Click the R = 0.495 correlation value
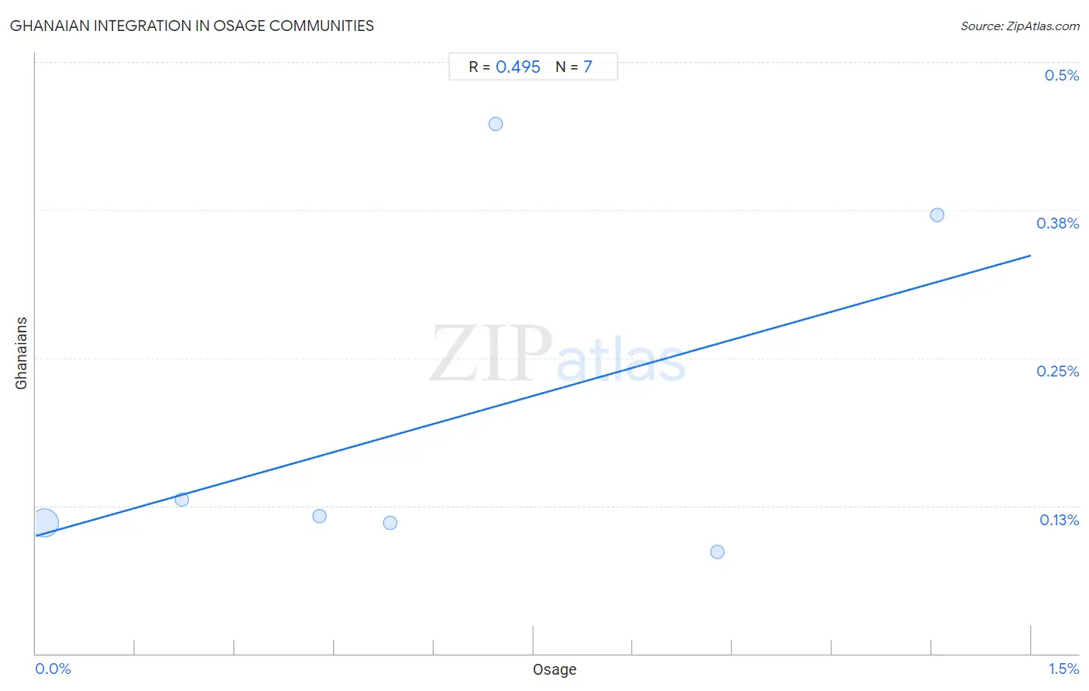The height and width of the screenshot is (691, 1089). click(504, 67)
